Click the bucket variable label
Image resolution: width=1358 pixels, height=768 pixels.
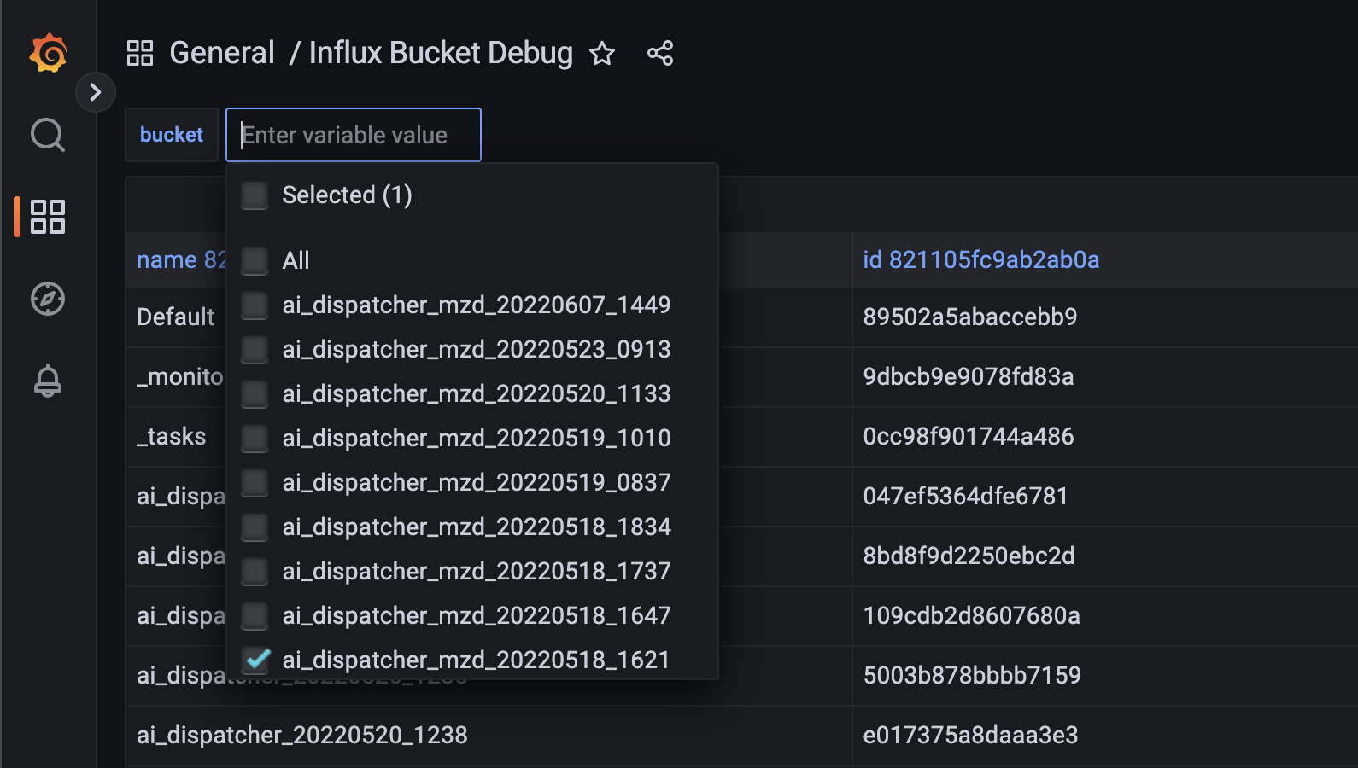pyautogui.click(x=171, y=134)
